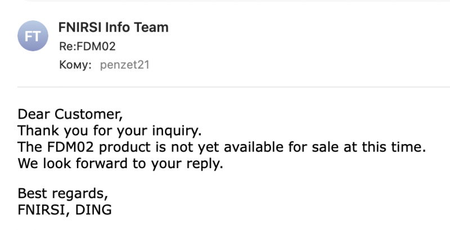Image resolution: width=450 pixels, height=230 pixels.
Task: Click the word "FNIRSI" in the signature
Action: pos(40,210)
